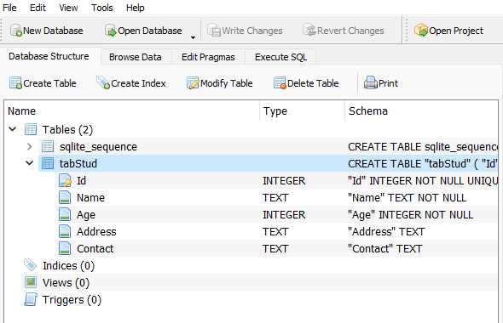Click '"Age" INTEGER NOT NULL' schema cell

(411, 214)
